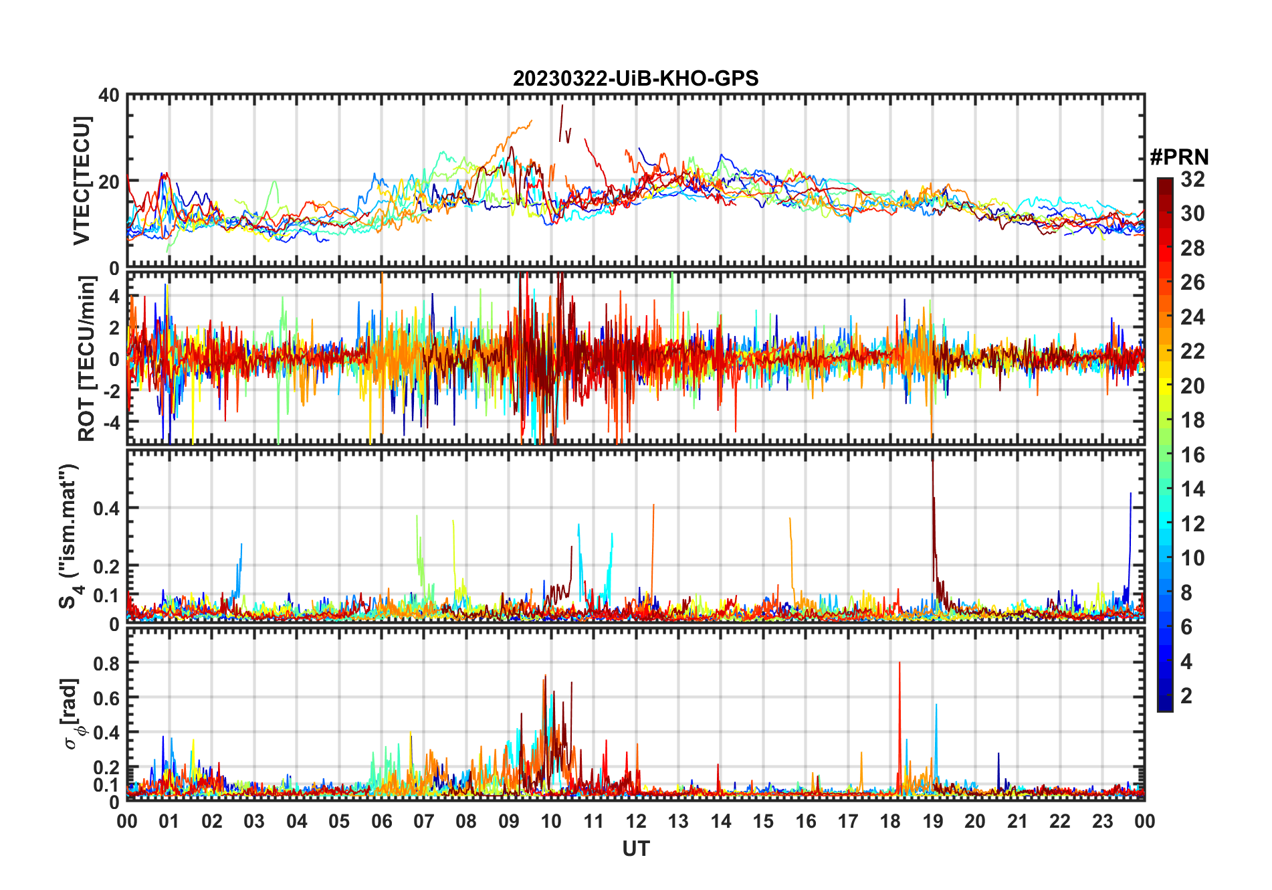
Task: Click colorbar tick label 24
Action: 1192,317
